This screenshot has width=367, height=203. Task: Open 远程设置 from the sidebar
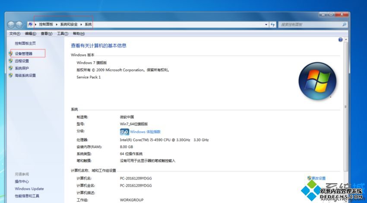click(x=22, y=61)
